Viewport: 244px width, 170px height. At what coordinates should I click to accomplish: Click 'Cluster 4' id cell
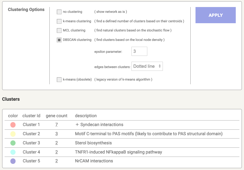click(31, 152)
